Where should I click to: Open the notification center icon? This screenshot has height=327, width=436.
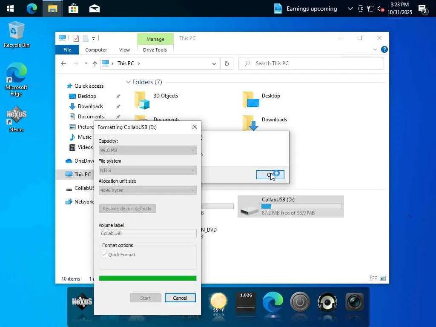(423, 9)
